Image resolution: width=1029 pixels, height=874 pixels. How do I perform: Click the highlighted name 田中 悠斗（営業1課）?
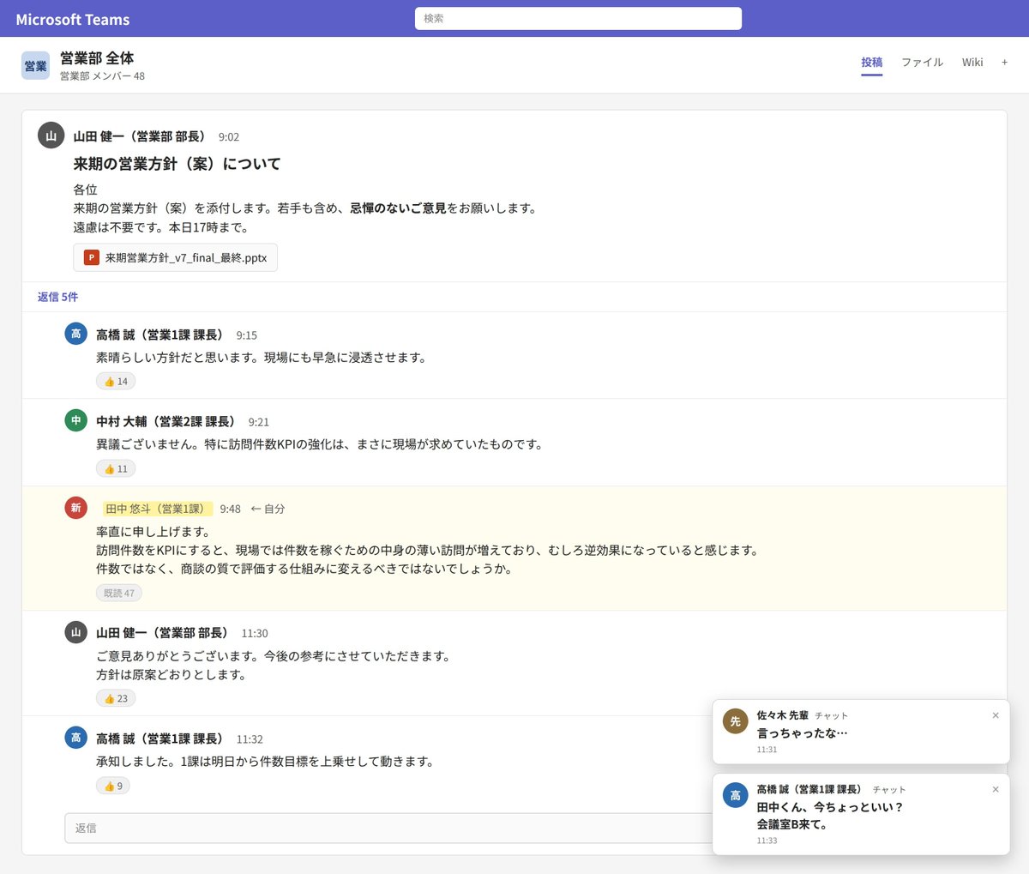click(x=157, y=509)
